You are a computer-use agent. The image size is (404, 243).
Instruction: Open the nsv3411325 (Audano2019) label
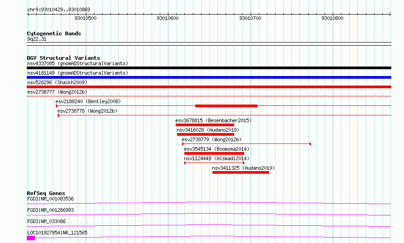coord(243,168)
